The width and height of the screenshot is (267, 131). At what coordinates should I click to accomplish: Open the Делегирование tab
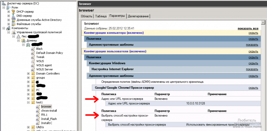138,16
